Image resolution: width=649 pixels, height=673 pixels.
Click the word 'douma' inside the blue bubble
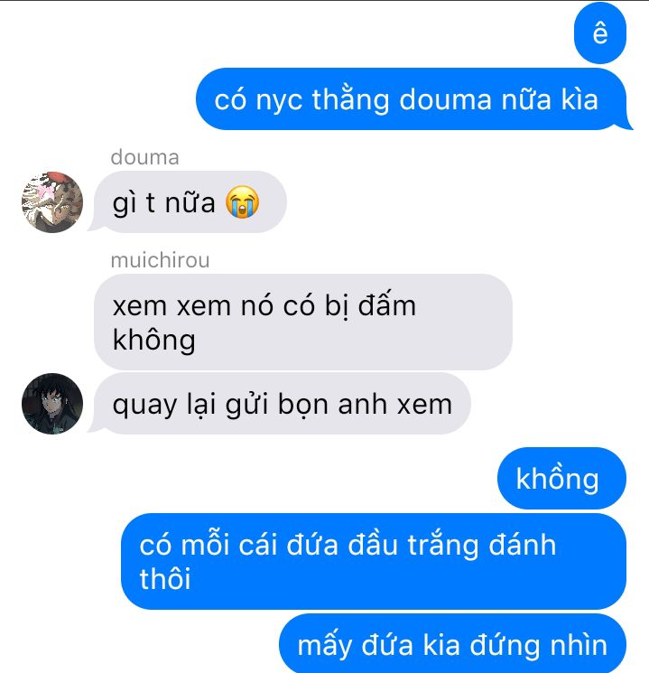445,99
